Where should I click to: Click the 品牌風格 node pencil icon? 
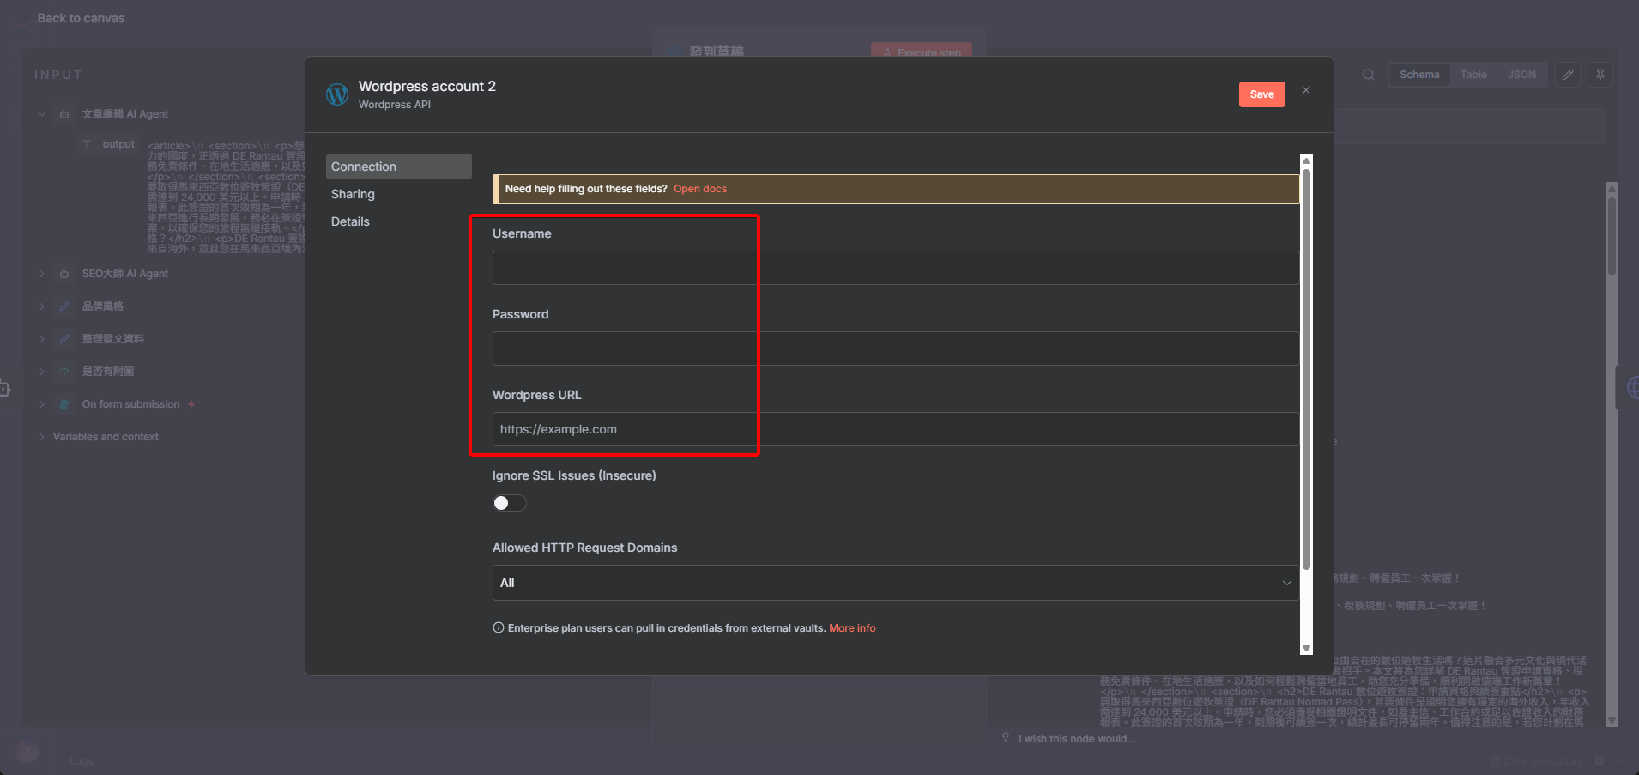pos(64,306)
